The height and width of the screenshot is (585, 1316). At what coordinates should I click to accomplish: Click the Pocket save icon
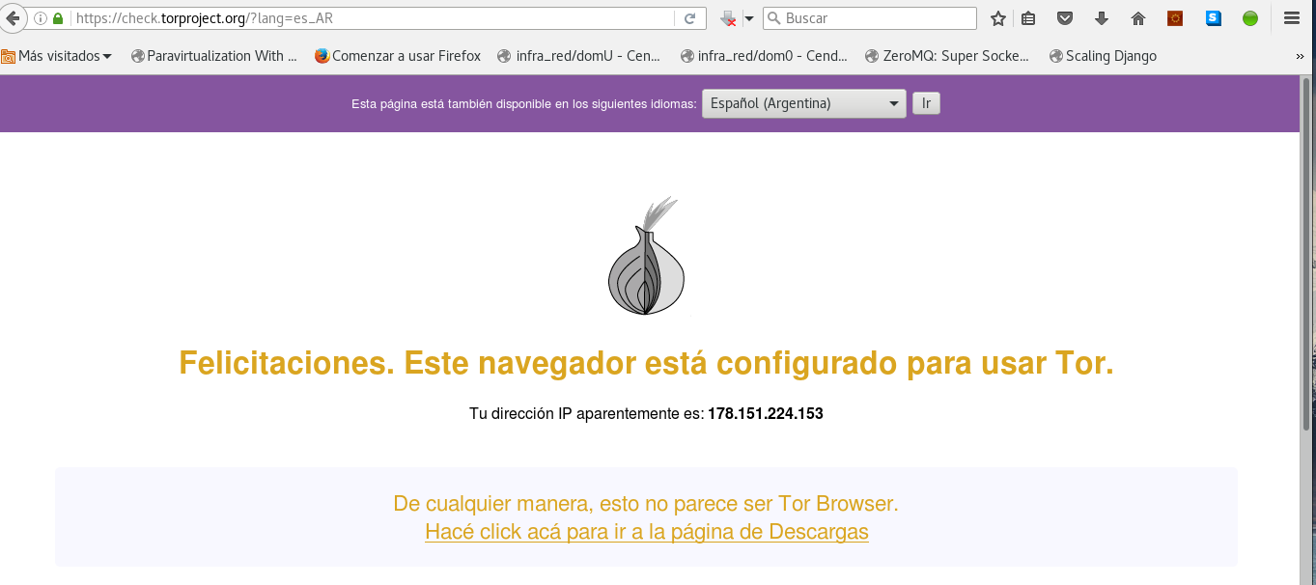pyautogui.click(x=1065, y=18)
